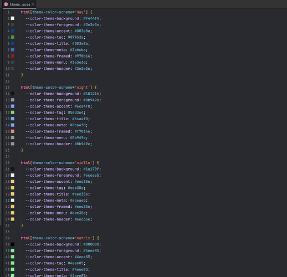
Task: Click line number 13 in the gutter
Action: [x=7, y=88]
